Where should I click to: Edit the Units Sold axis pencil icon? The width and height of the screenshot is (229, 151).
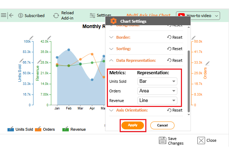click(x=31, y=37)
